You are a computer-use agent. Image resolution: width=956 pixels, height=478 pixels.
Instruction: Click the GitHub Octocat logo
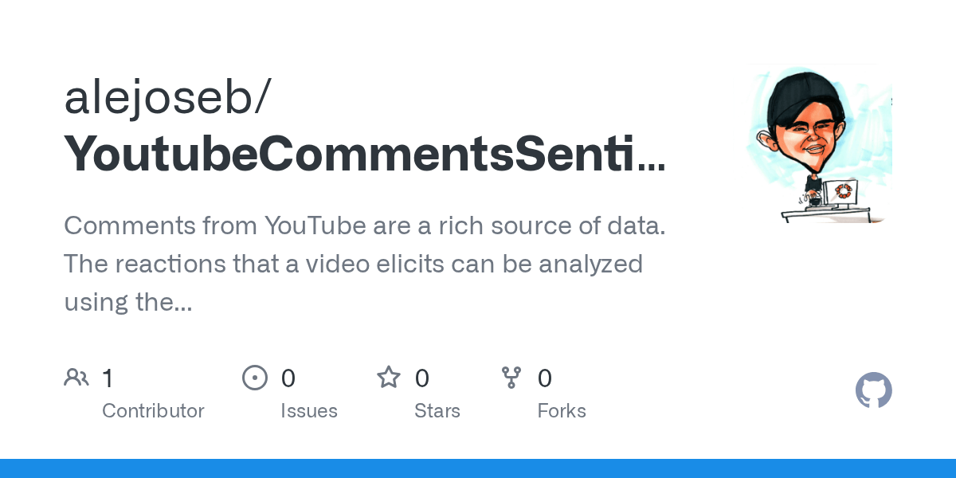[x=874, y=391]
